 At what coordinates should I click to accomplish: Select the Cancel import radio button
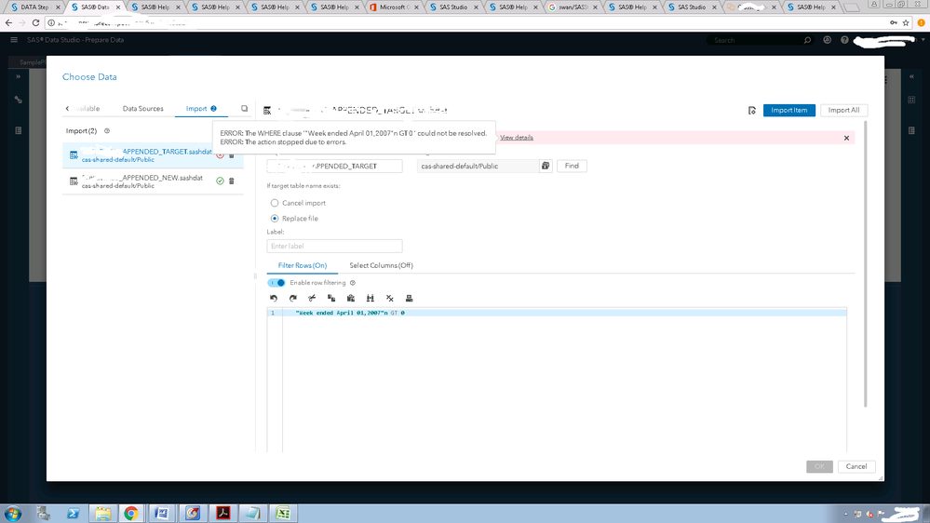click(x=275, y=203)
